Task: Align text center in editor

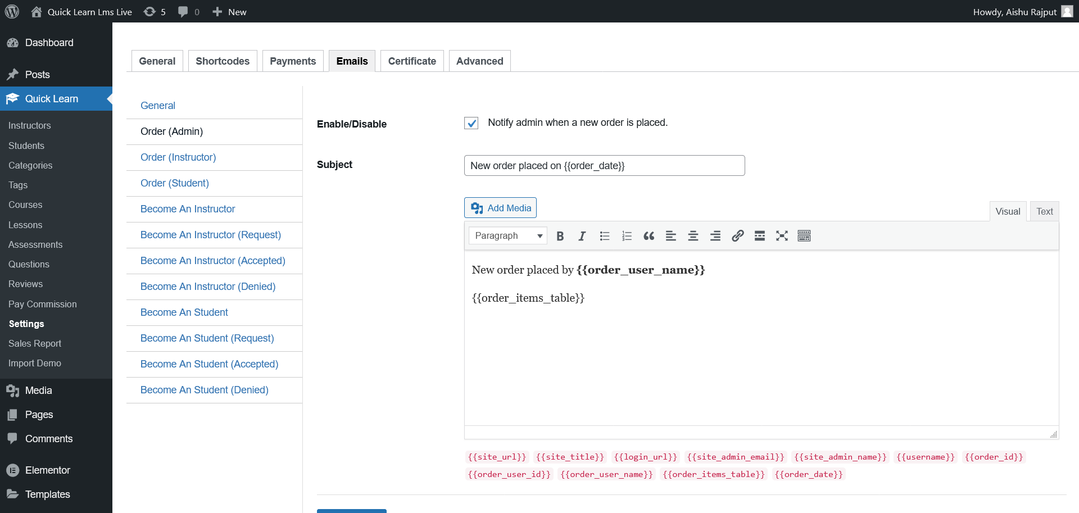Action: 693,236
